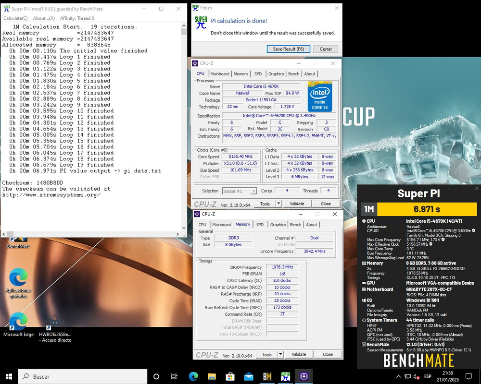The width and height of the screenshot is (481, 384).
Task: Click Validate in the CPU-Z Memory window
Action: coord(299,354)
